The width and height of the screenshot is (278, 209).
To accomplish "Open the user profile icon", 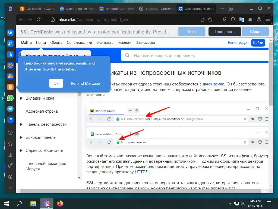I will [x=259, y=20].
